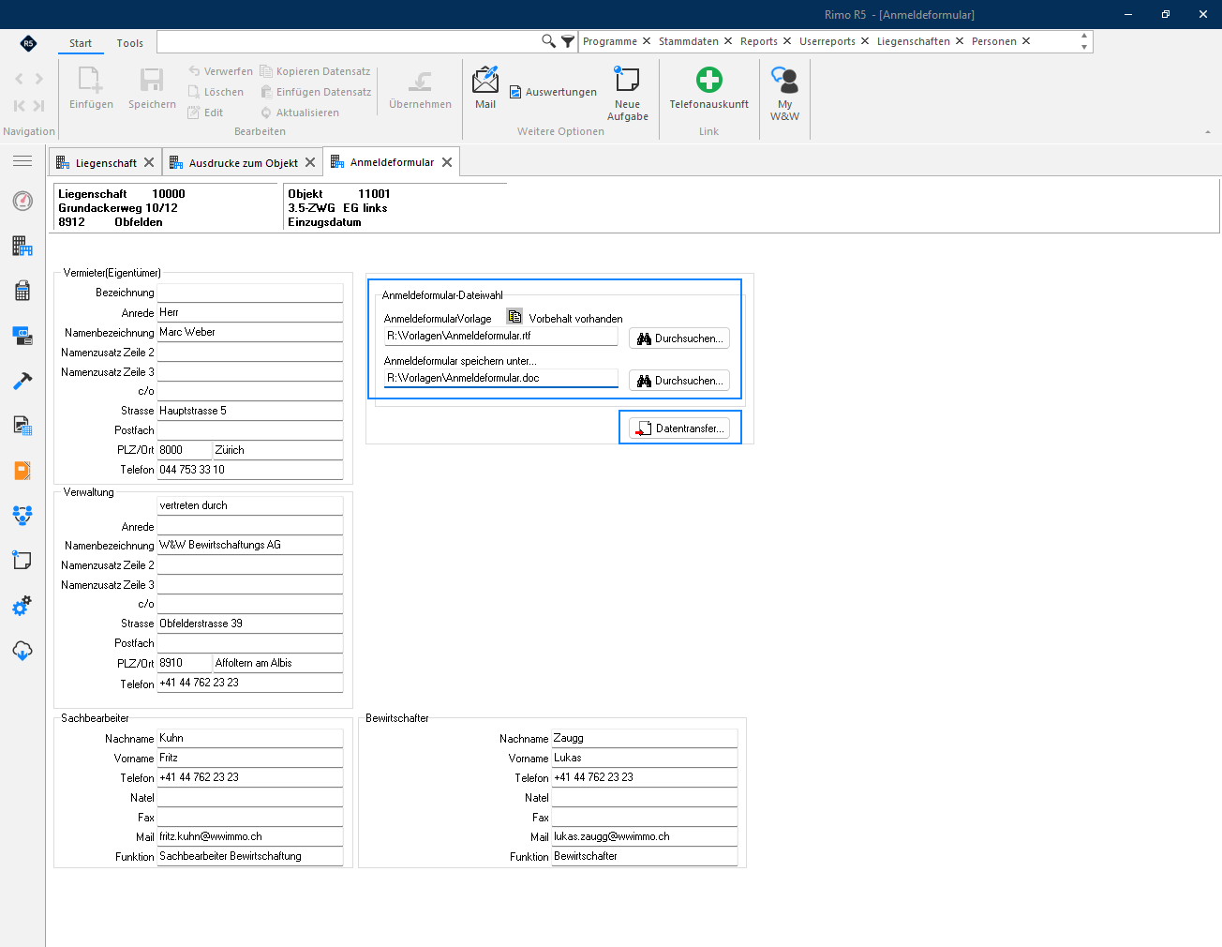Open the calculator sidebar icon

22,291
